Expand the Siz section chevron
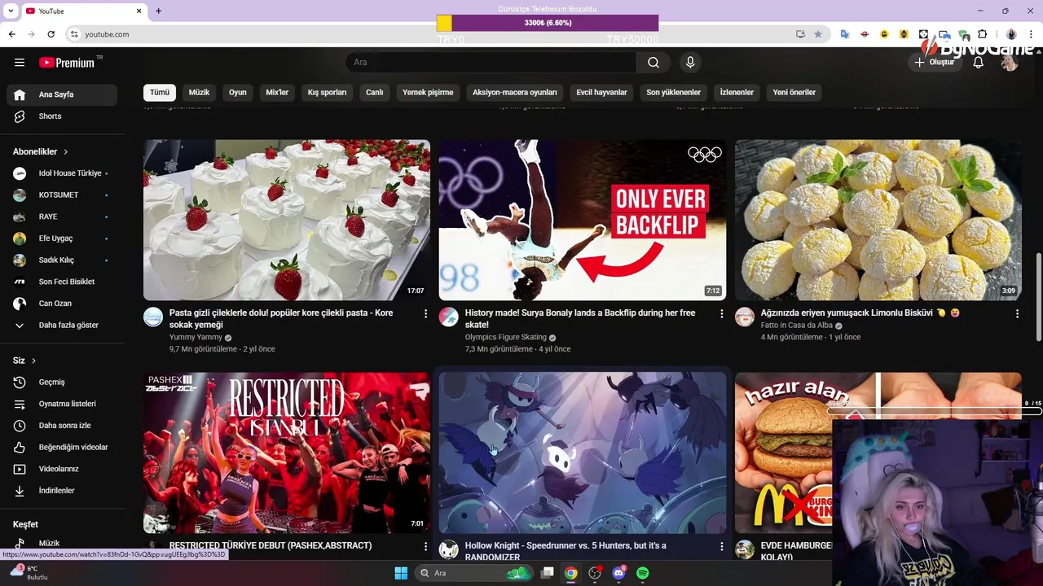 [33, 361]
